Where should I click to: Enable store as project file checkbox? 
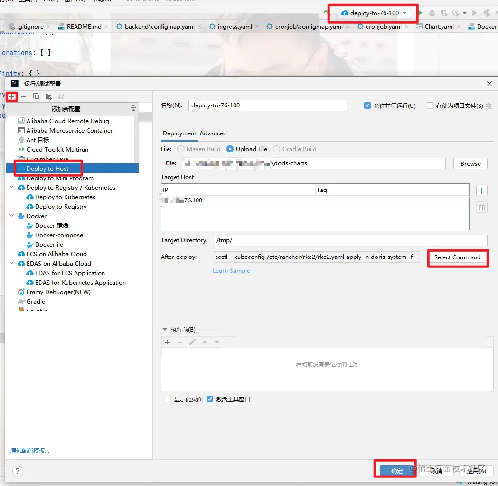pyautogui.click(x=430, y=105)
